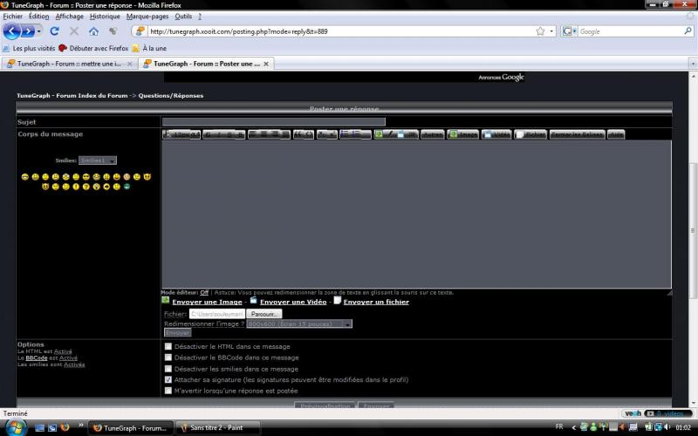Click the Firefox quick launch icon
Screen dimensions: 698x436
[65, 427]
